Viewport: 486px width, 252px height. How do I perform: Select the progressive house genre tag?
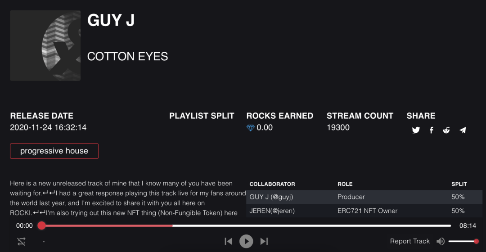[54, 151]
